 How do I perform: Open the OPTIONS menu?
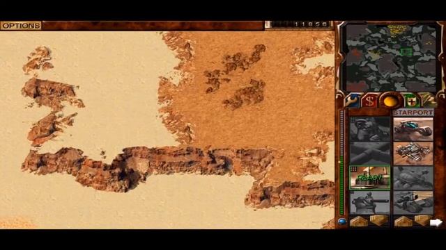pos(21,26)
